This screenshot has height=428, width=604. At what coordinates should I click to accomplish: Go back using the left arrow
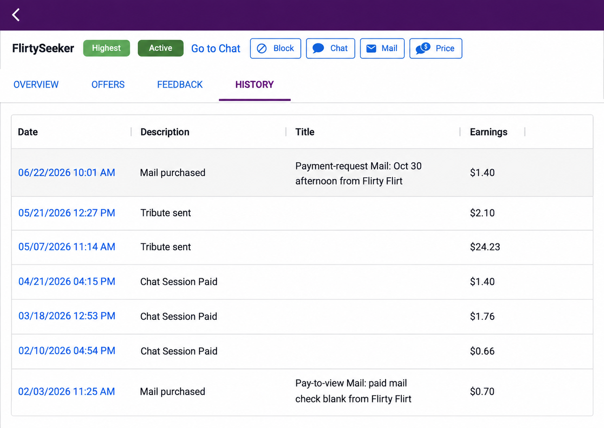(x=16, y=15)
